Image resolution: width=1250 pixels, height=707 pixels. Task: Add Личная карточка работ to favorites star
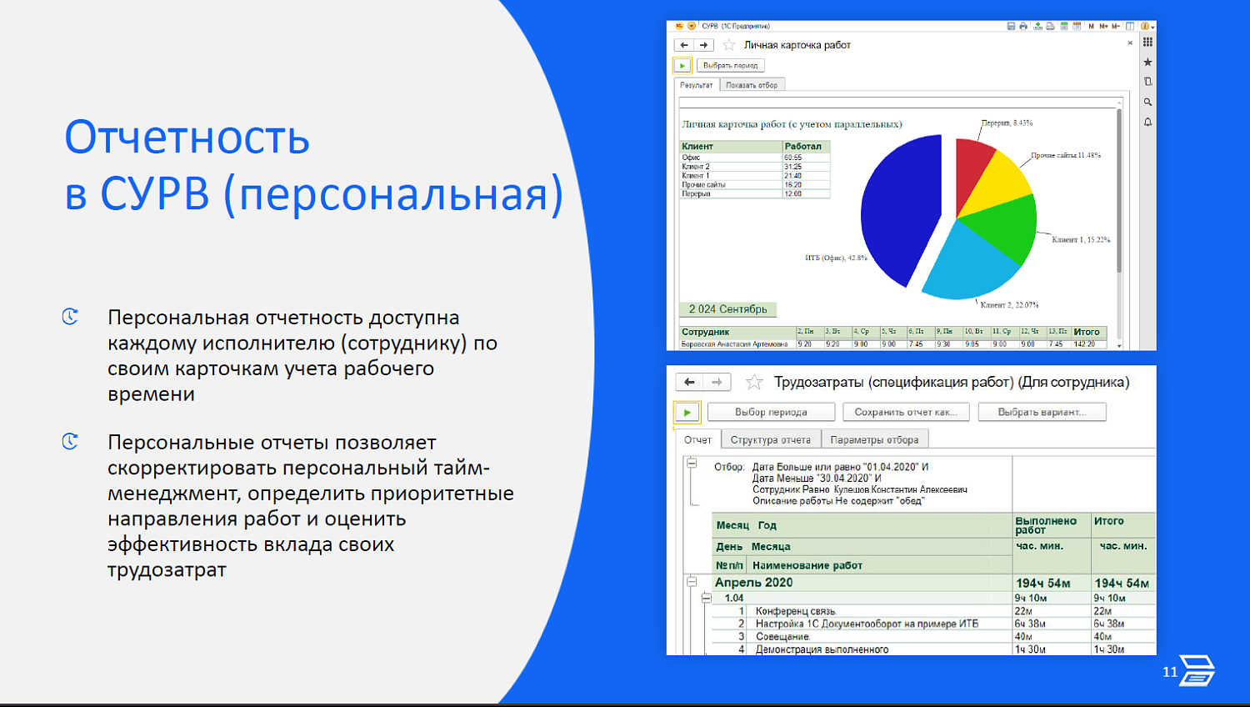tap(729, 45)
